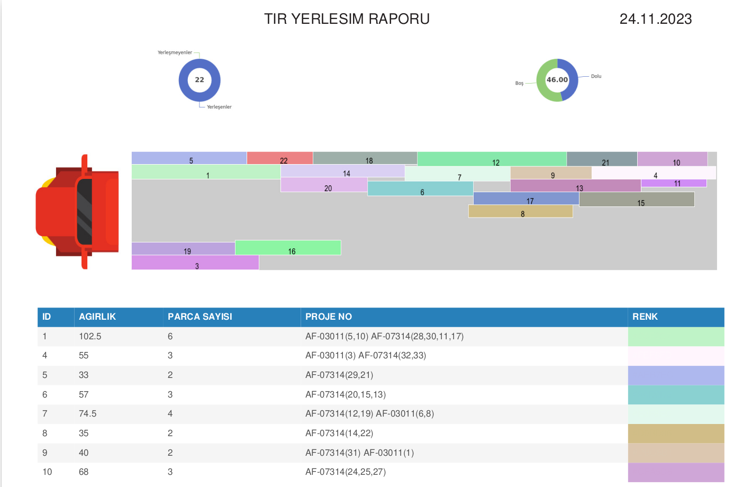This screenshot has width=743, height=487.
Task: Click cargo block 16 in layout
Action: (288, 248)
